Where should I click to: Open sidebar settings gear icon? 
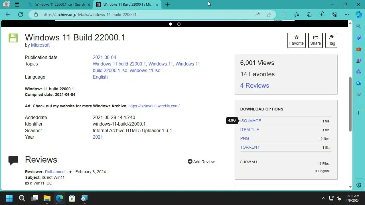coord(359,185)
